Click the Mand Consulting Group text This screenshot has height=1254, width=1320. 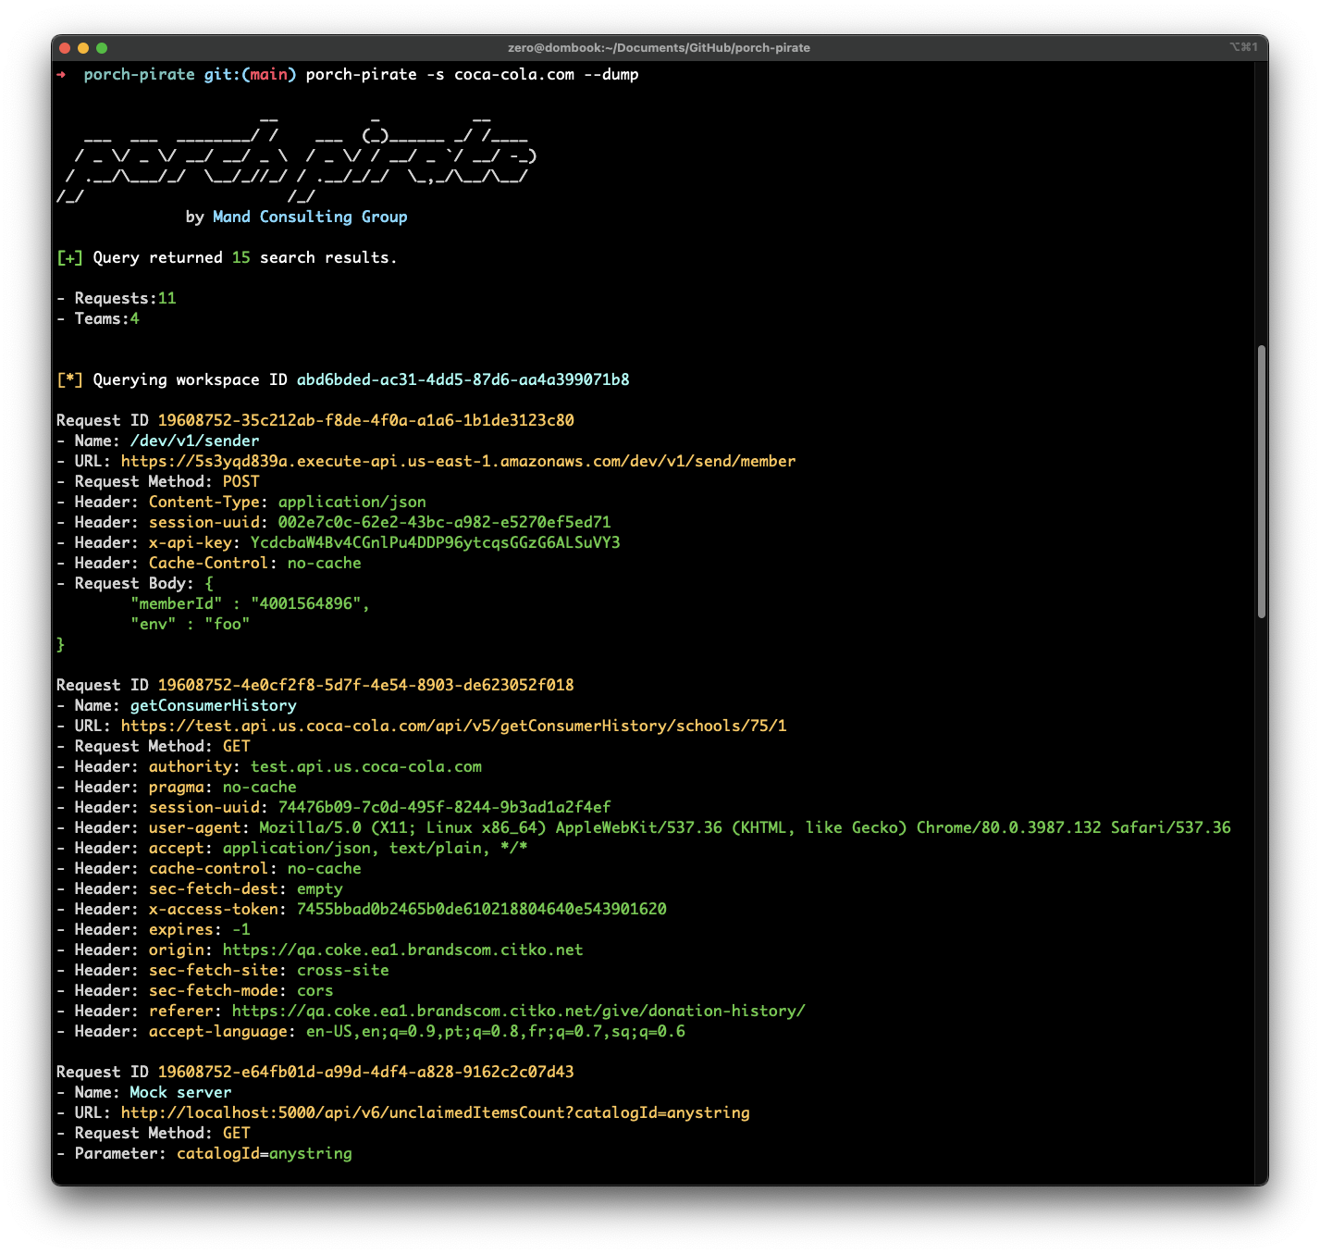(x=310, y=217)
